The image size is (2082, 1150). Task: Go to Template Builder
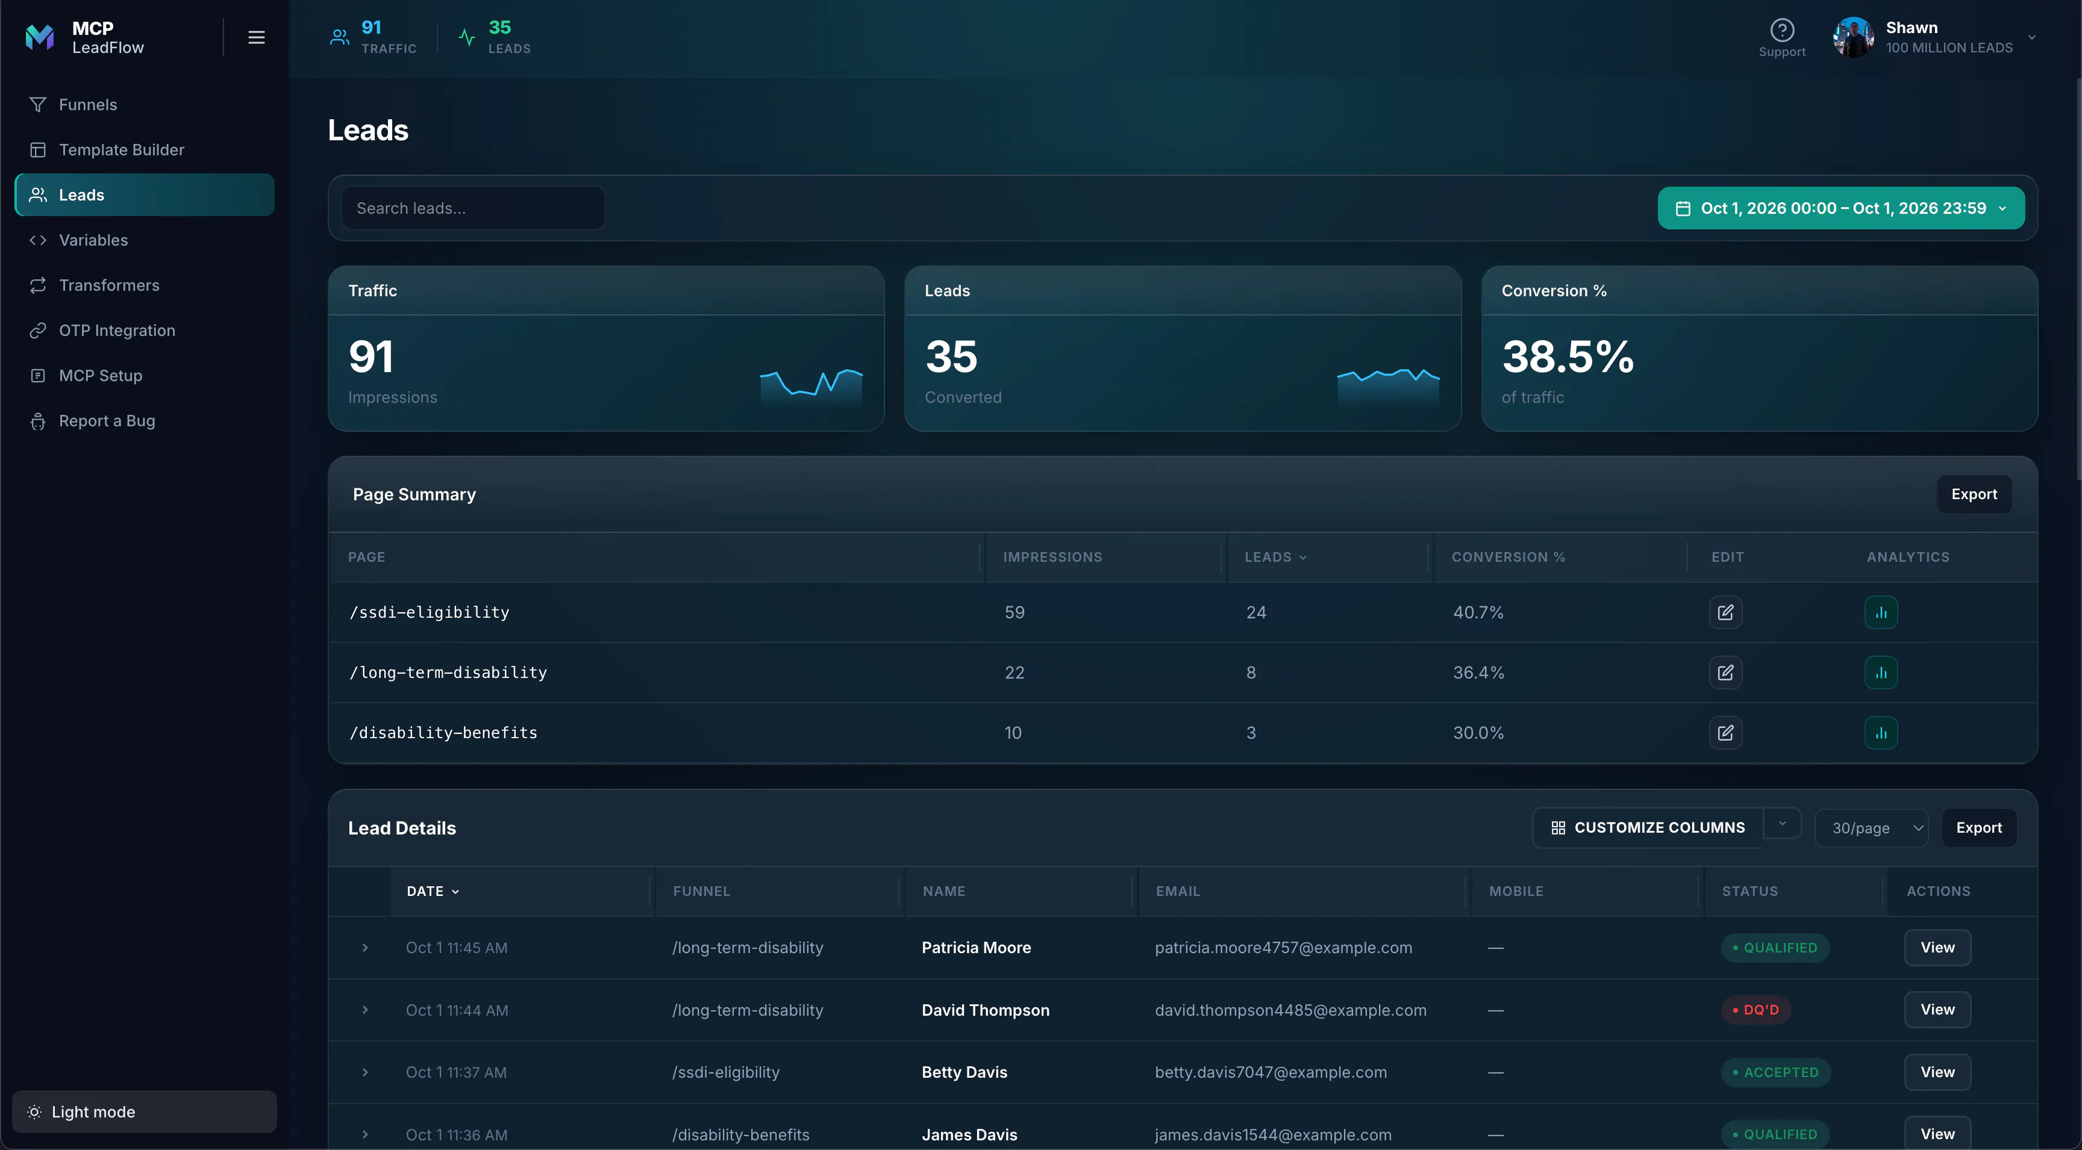coord(145,149)
